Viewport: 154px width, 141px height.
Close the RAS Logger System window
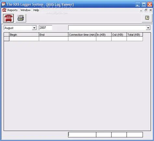click(x=150, y=5)
